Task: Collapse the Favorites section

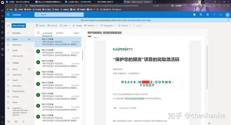Action: (8, 33)
